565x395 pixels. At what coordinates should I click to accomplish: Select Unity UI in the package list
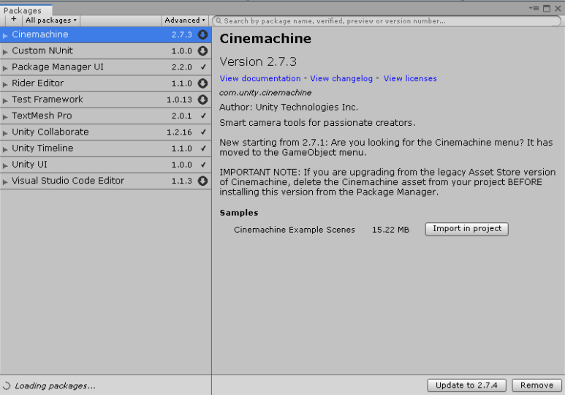click(105, 165)
